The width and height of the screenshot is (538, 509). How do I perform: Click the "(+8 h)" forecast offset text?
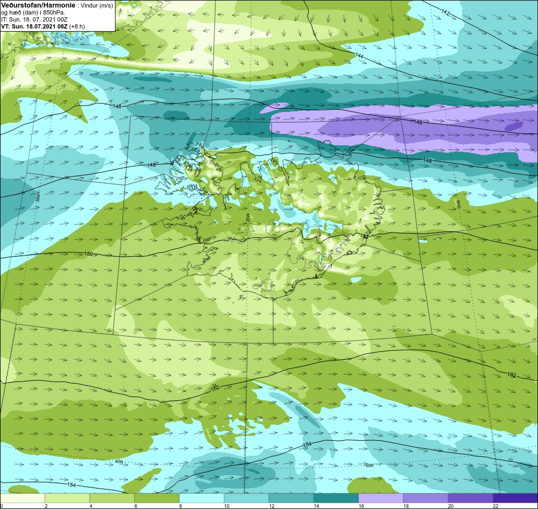pyautogui.click(x=77, y=26)
